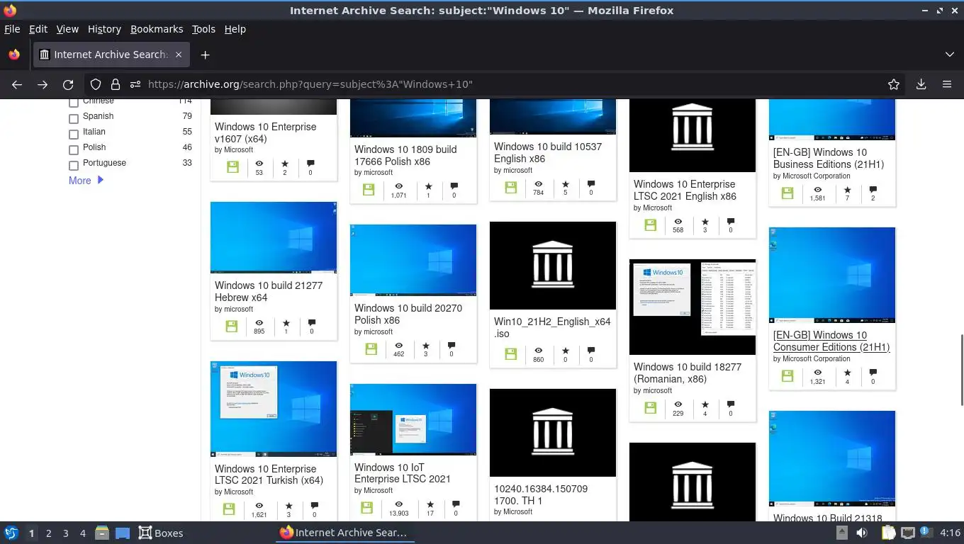Click favorites star on build 21277 Hebrew x64

(286, 323)
